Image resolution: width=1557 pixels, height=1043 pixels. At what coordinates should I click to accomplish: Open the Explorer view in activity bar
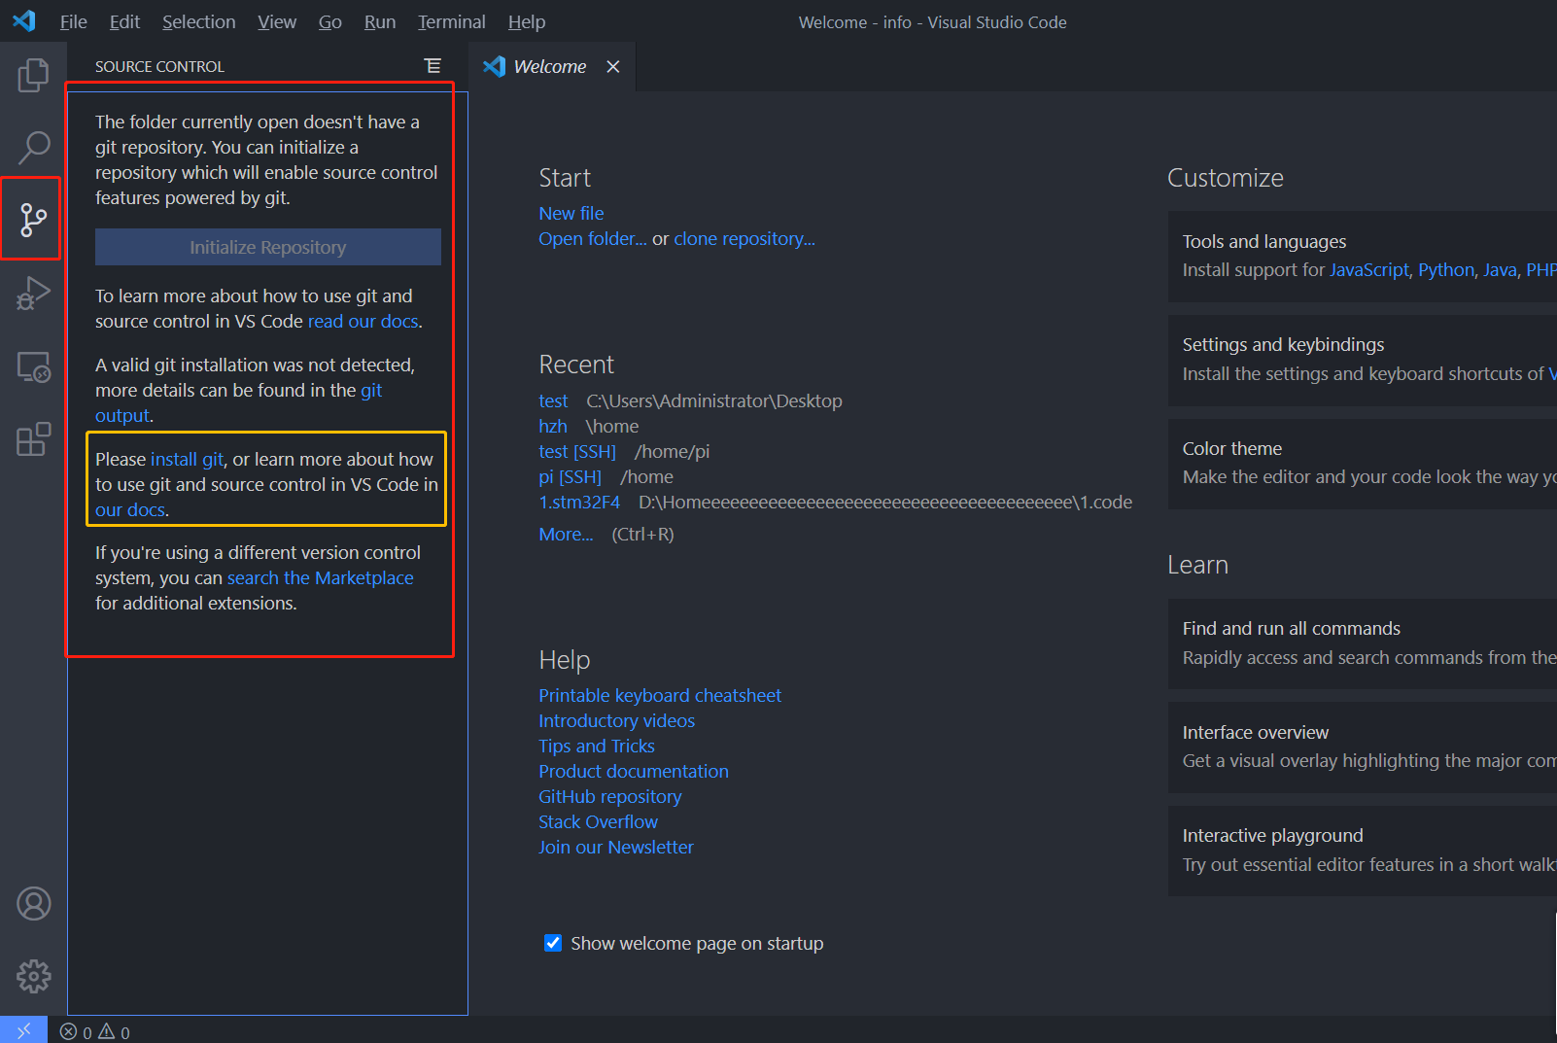tap(33, 75)
